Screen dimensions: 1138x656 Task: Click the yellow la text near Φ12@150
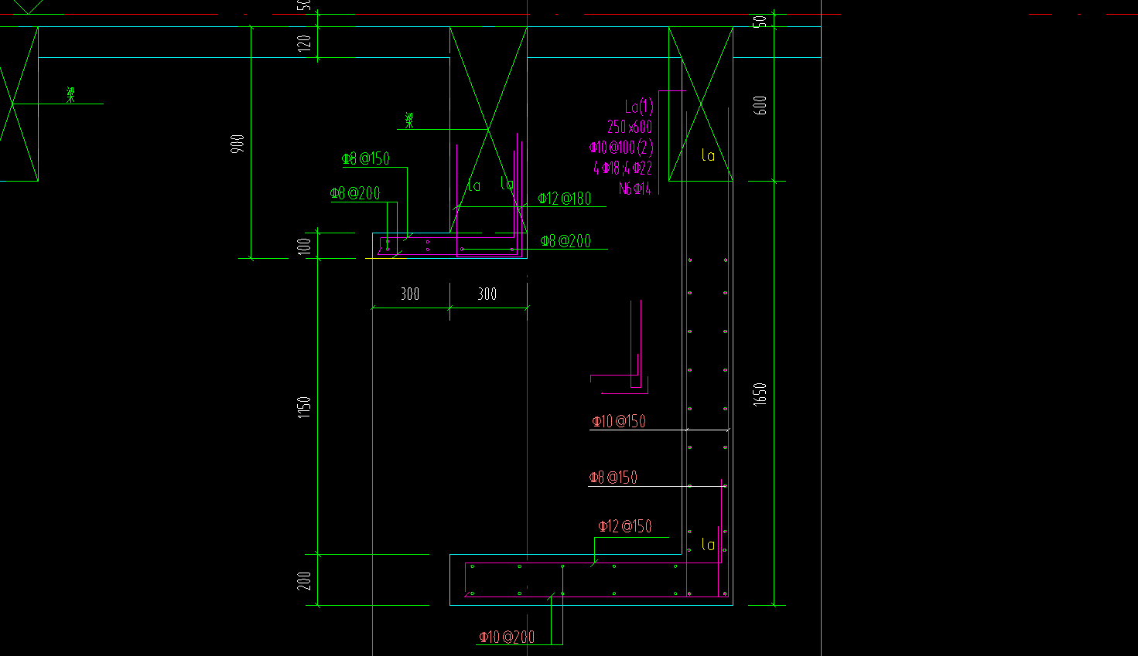point(708,544)
